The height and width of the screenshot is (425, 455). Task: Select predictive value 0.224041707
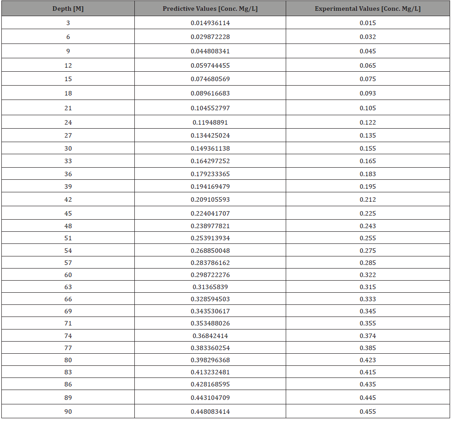click(x=210, y=213)
